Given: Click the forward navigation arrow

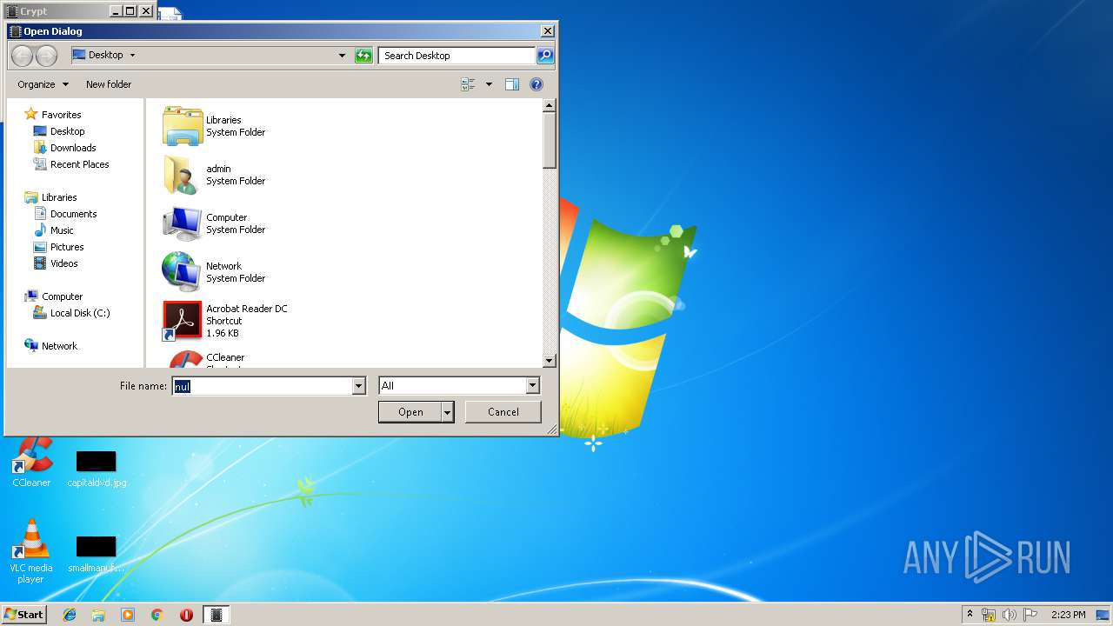Looking at the screenshot, I should 46,56.
